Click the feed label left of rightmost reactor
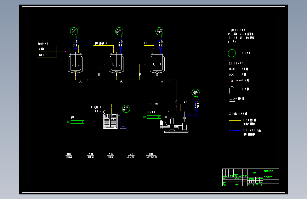This screenshot has width=307, height=199. pyautogui.click(x=146, y=43)
